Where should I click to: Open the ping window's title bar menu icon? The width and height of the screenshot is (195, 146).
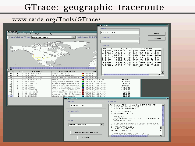click(x=99, y=25)
